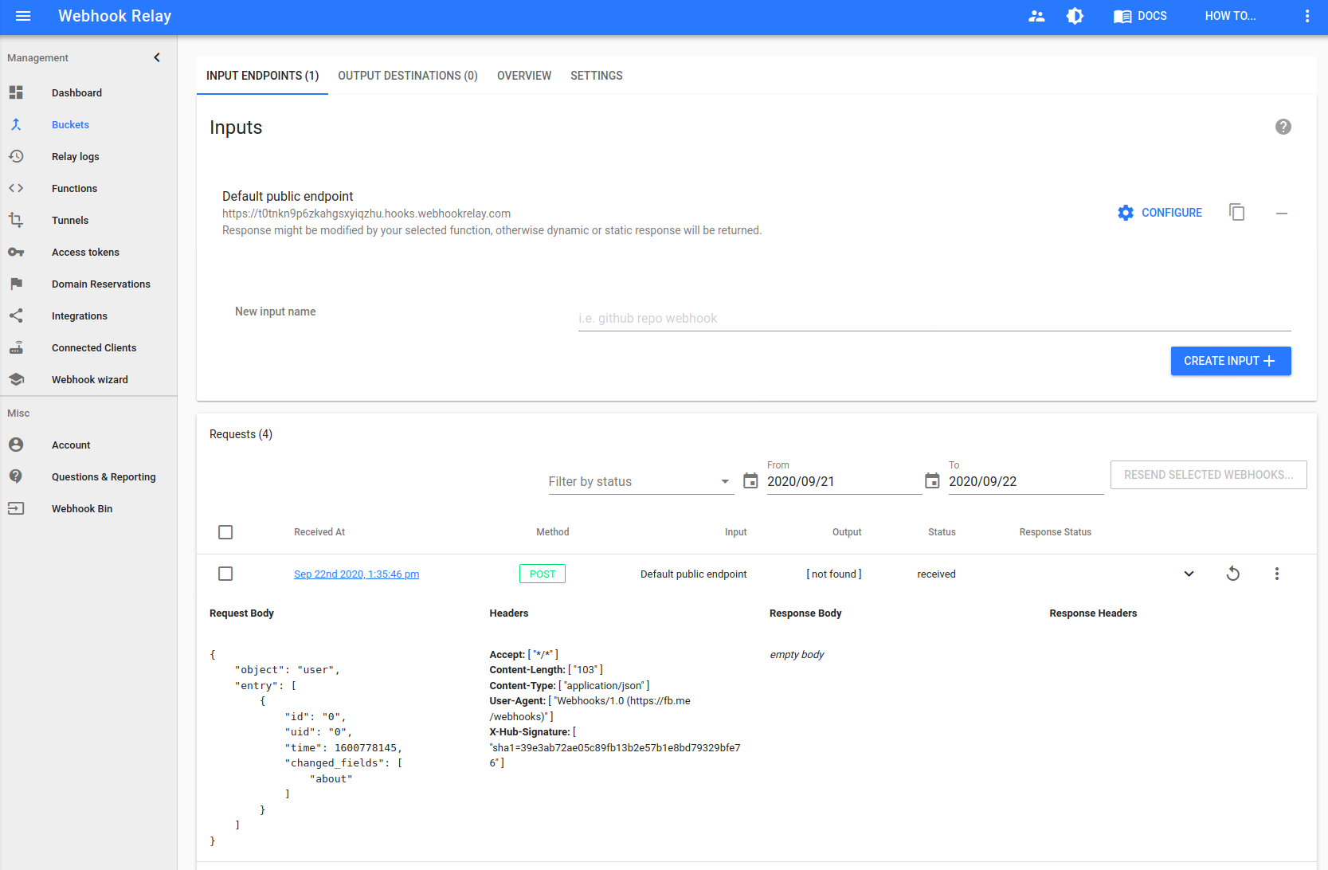Open the hamburger navigation menu
The width and height of the screenshot is (1328, 870).
[23, 16]
